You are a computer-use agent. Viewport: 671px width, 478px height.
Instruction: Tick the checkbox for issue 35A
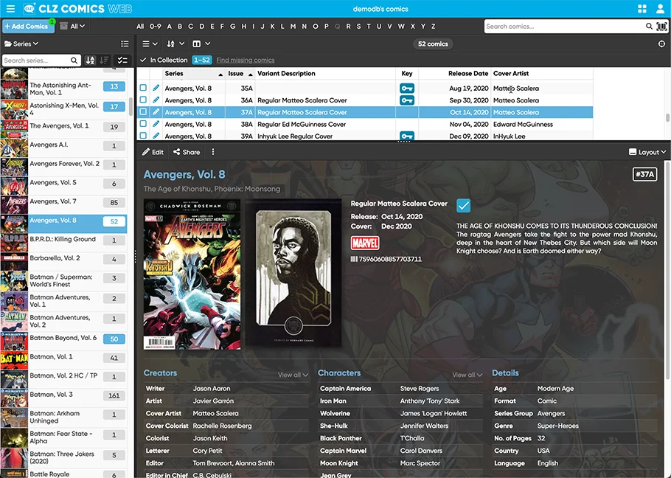coord(143,88)
